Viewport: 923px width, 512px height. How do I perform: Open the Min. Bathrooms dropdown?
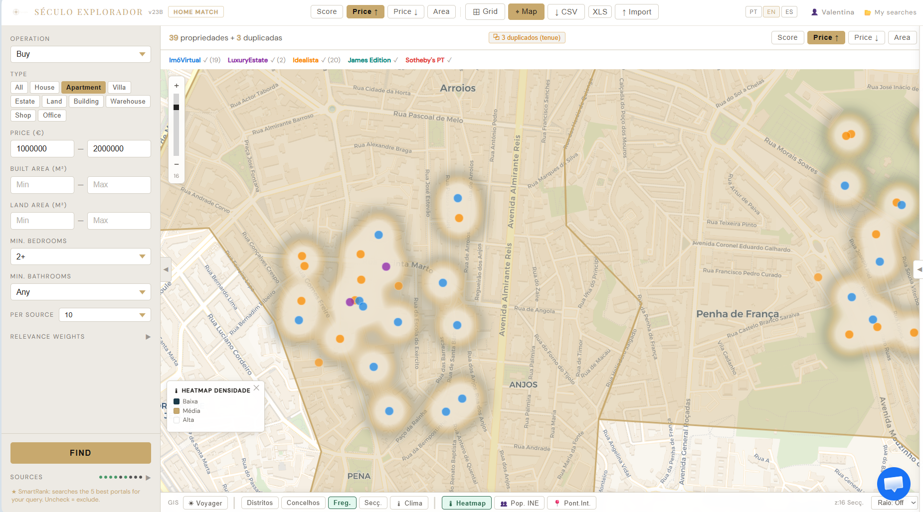81,292
